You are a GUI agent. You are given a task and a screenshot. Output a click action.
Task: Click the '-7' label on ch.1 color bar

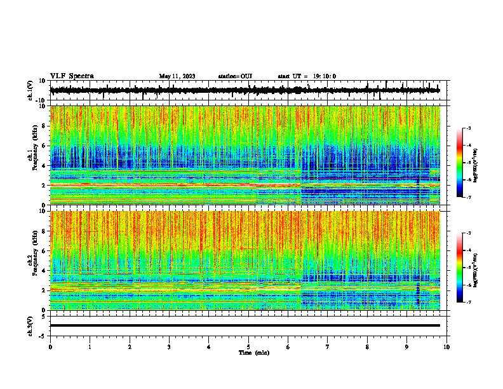[x=469, y=198]
